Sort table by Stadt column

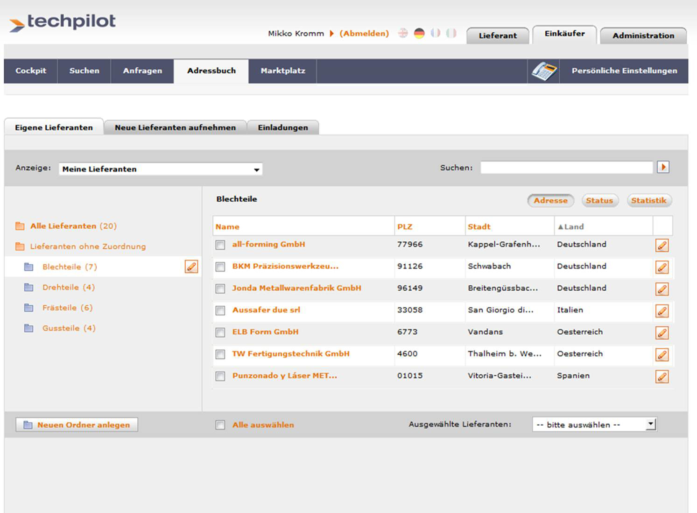point(479,226)
